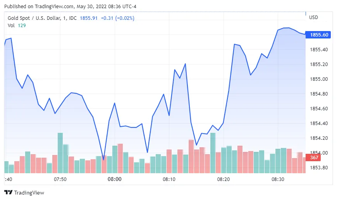Viewport: 337px width, 200px height.
Task: Click the +0.31 (+0.02%) change value
Action: point(118,18)
